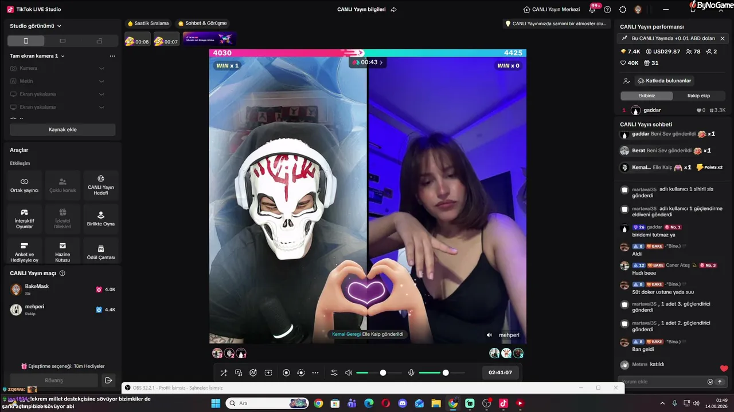
Task: Open Saatlik Sıralama tab
Action: point(149,23)
